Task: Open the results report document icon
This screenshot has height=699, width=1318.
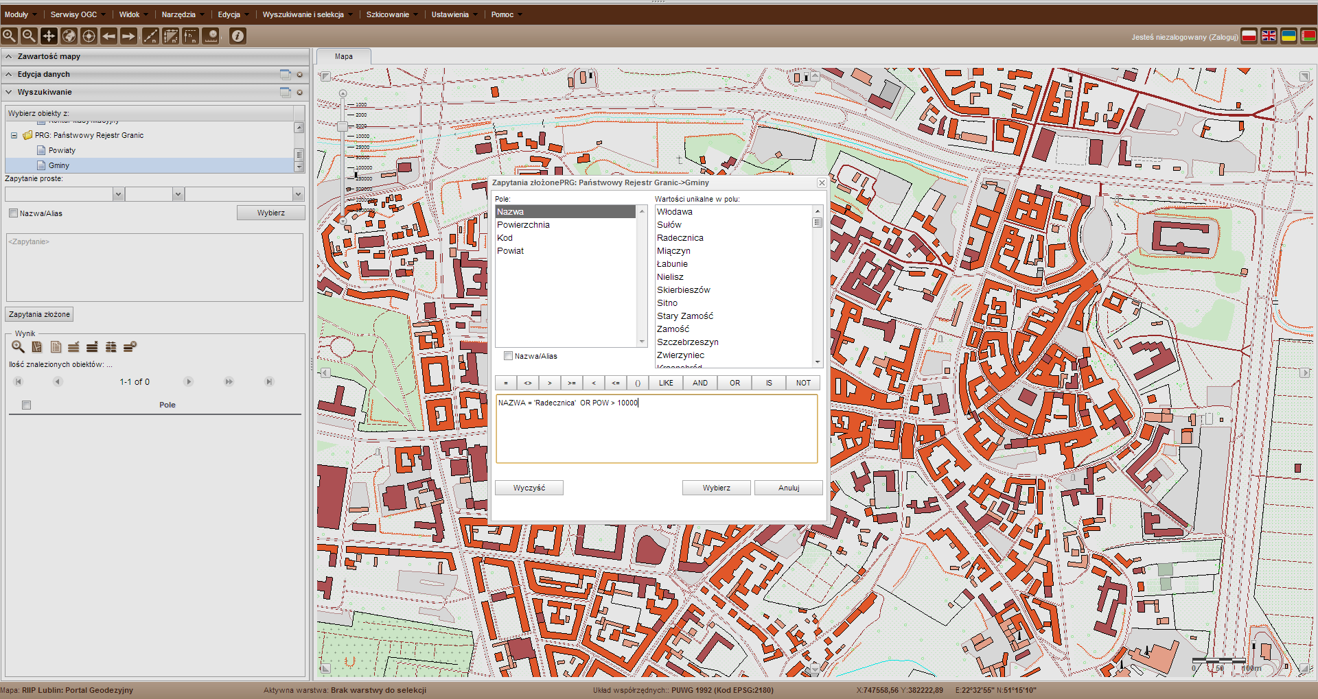Action: point(56,347)
